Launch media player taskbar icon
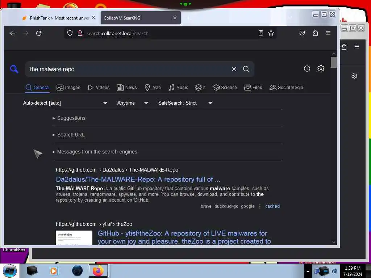The height and width of the screenshot is (278, 371). 54,271
